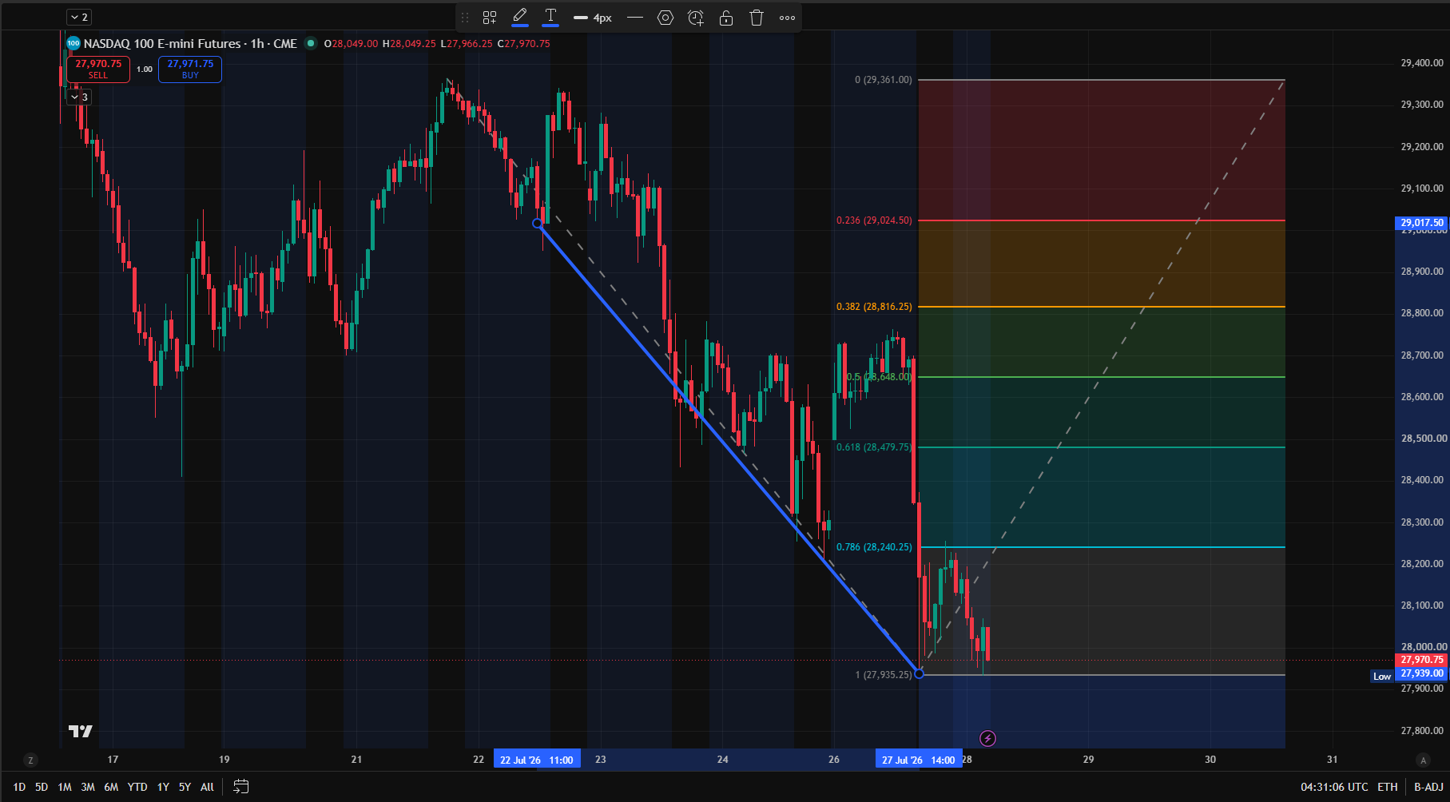Select the YTD time range

click(137, 787)
